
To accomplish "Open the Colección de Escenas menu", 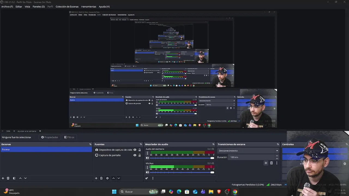I will [x=67, y=7].
